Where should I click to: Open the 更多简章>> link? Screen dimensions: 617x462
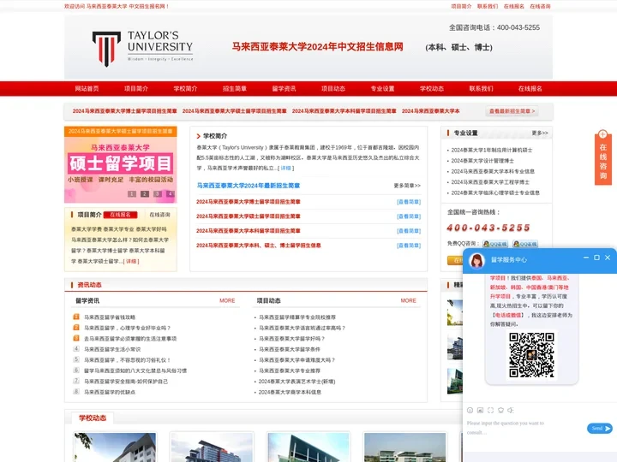pos(407,186)
